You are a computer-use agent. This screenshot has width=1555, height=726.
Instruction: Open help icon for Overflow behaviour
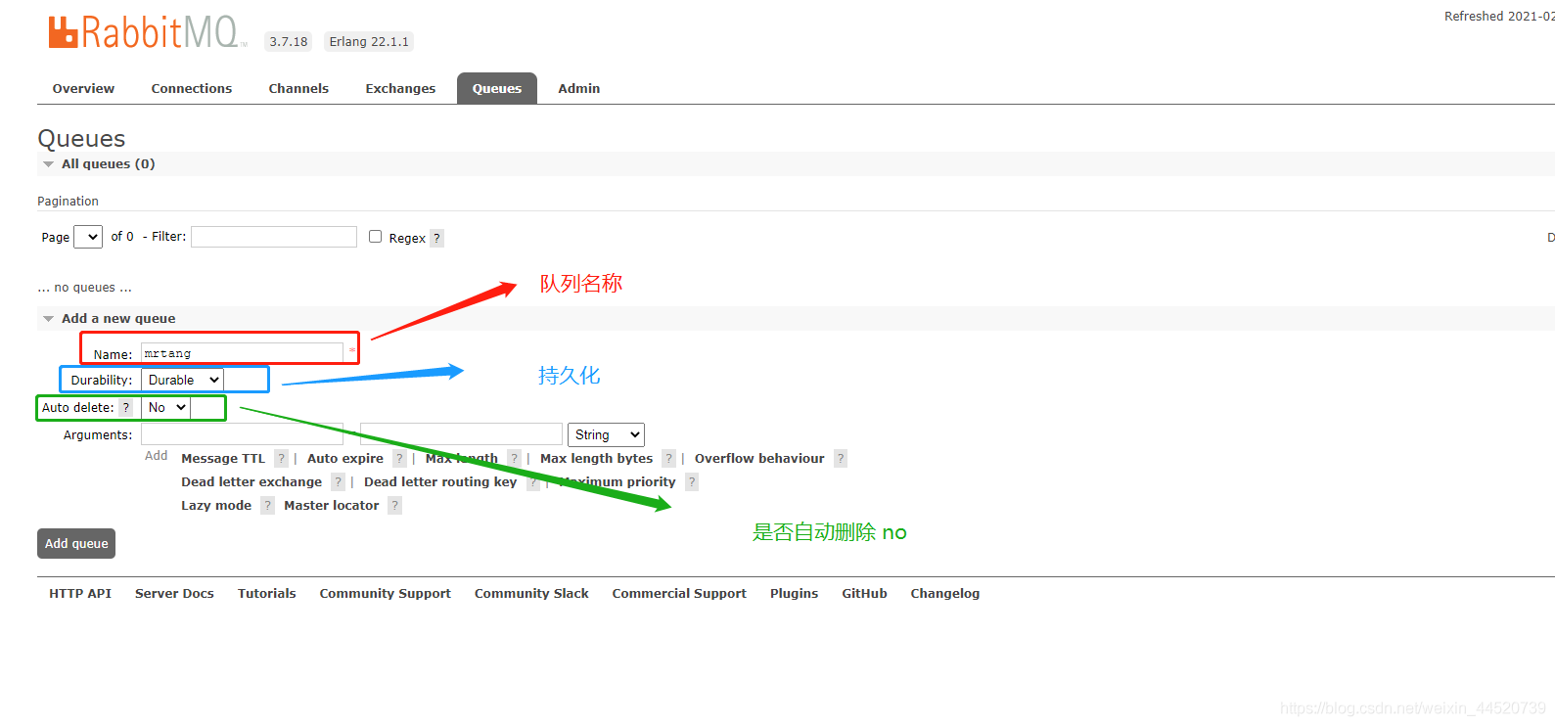[841, 459]
